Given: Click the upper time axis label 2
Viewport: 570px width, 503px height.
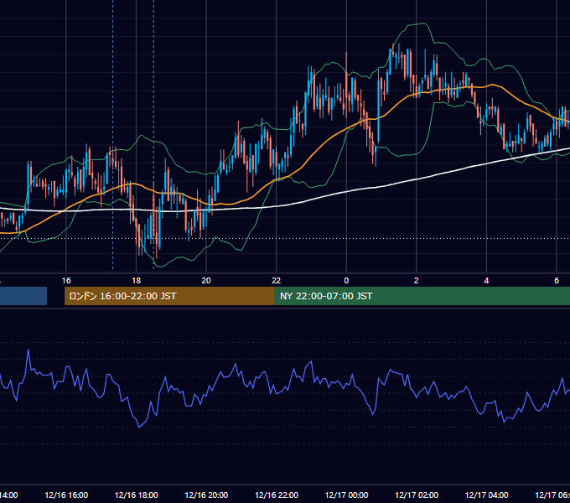Looking at the screenshot, I should 417,281.
